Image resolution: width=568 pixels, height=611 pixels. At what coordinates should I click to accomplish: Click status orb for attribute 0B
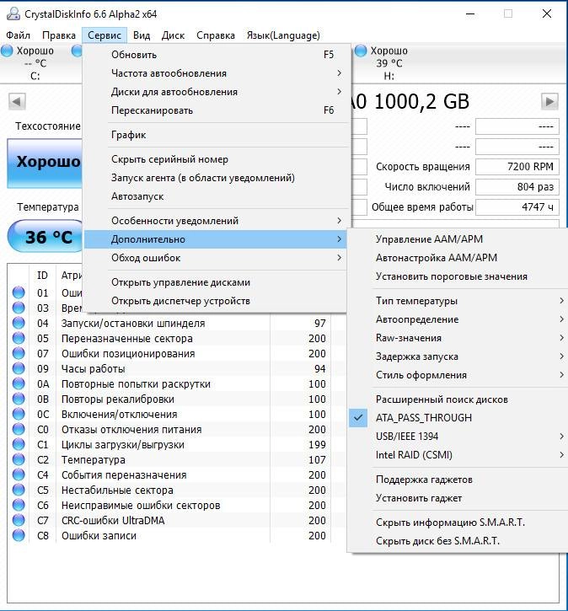pos(19,399)
